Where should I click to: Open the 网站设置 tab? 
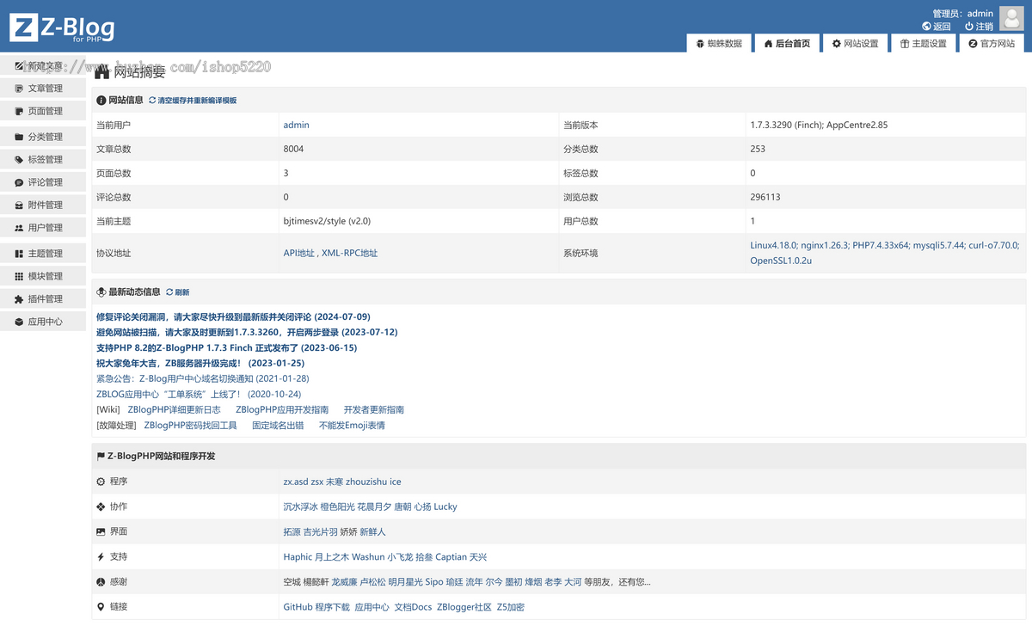(x=856, y=43)
